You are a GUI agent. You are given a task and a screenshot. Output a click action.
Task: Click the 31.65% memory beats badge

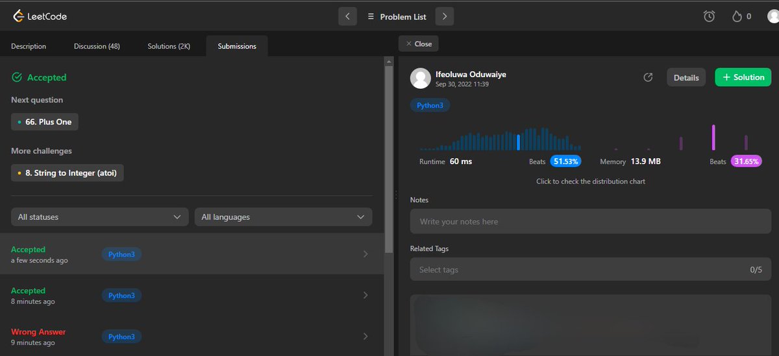point(746,161)
